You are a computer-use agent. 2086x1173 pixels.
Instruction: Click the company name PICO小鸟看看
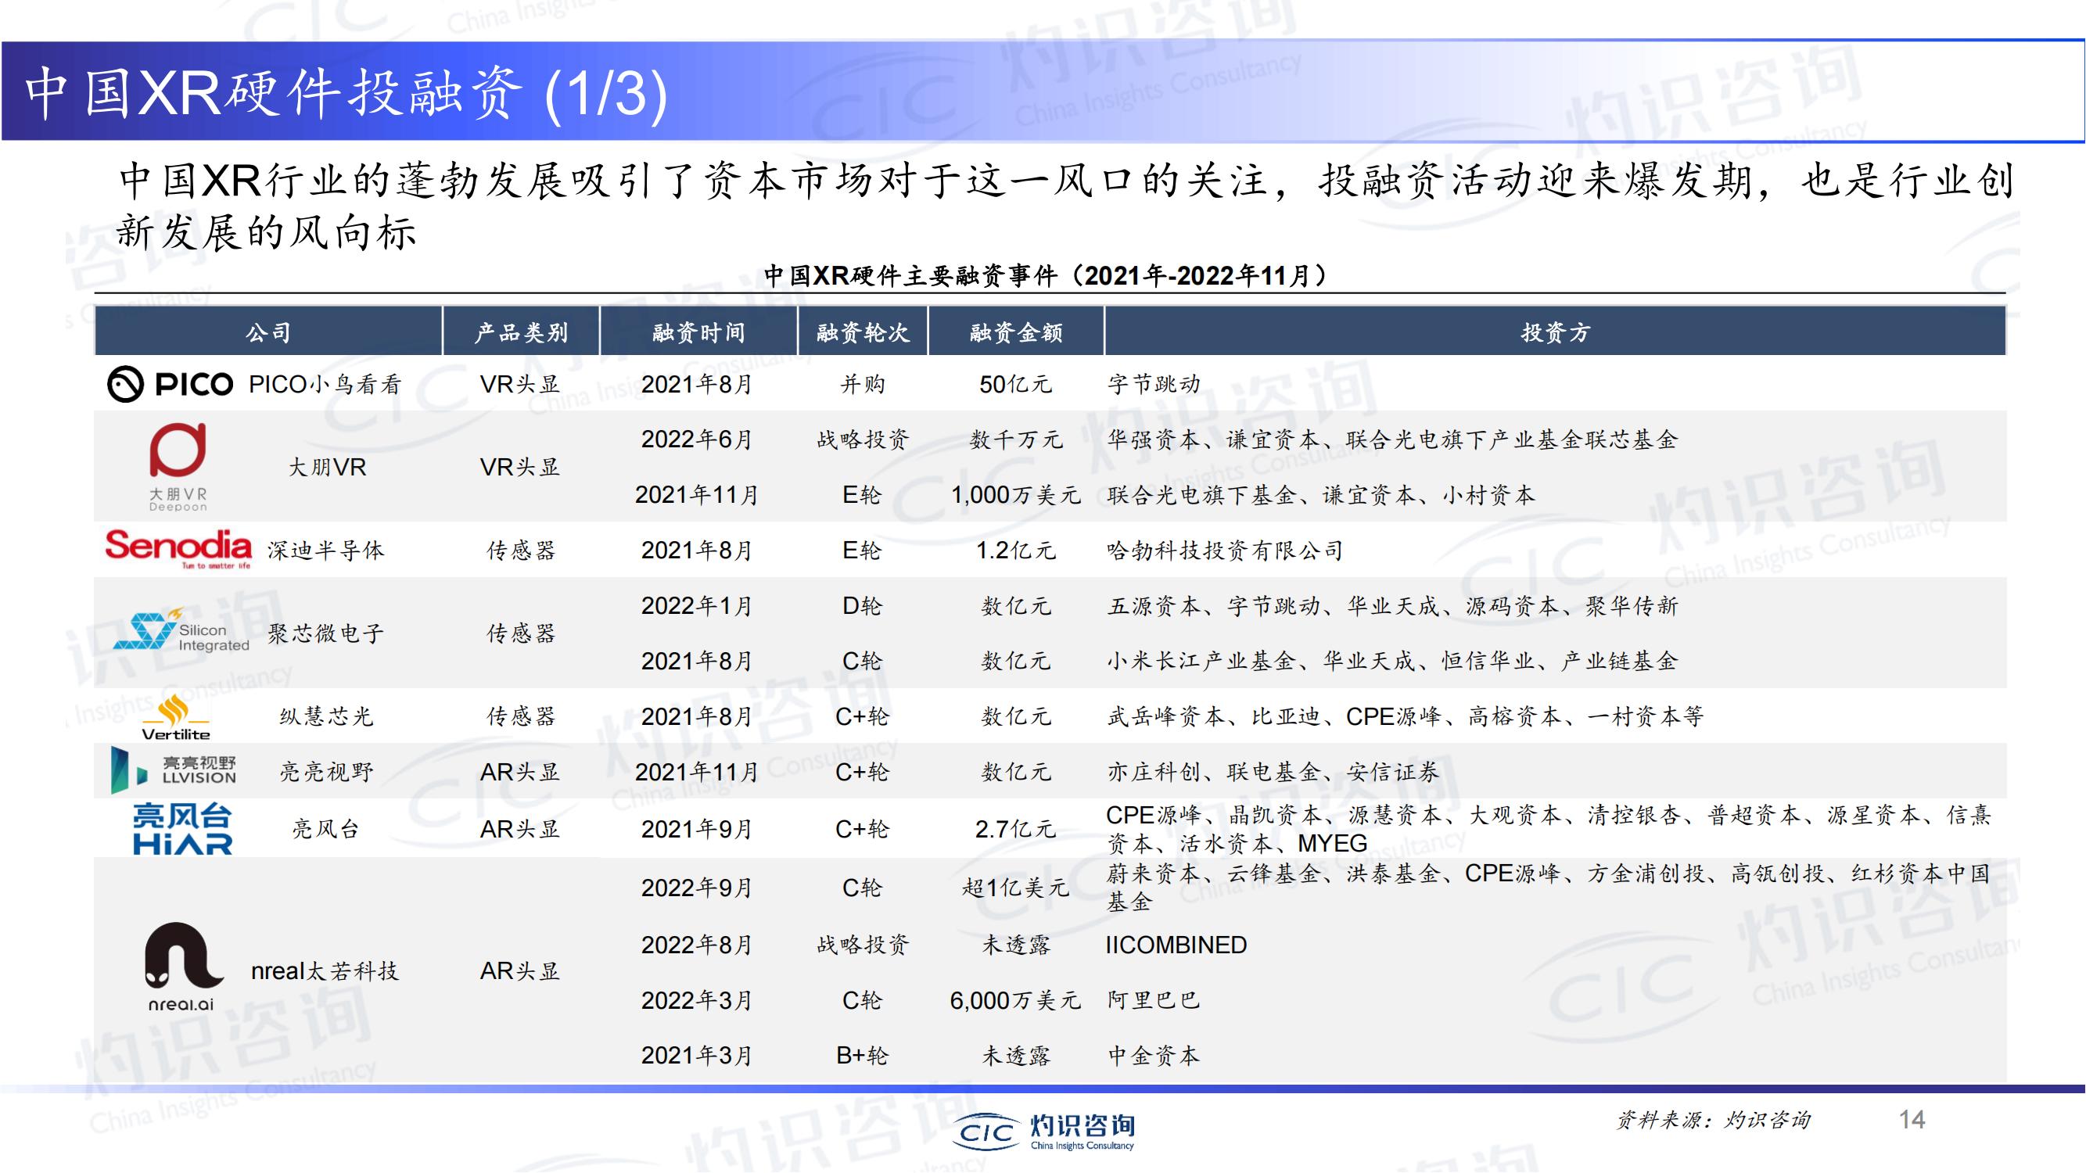[x=325, y=385]
